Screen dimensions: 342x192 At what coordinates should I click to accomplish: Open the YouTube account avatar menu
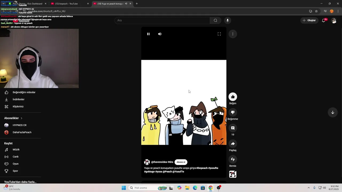pyautogui.click(x=334, y=21)
